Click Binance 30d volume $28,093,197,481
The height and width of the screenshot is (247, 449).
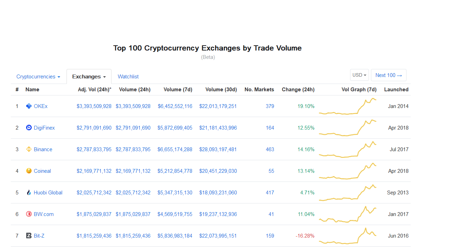coord(218,149)
